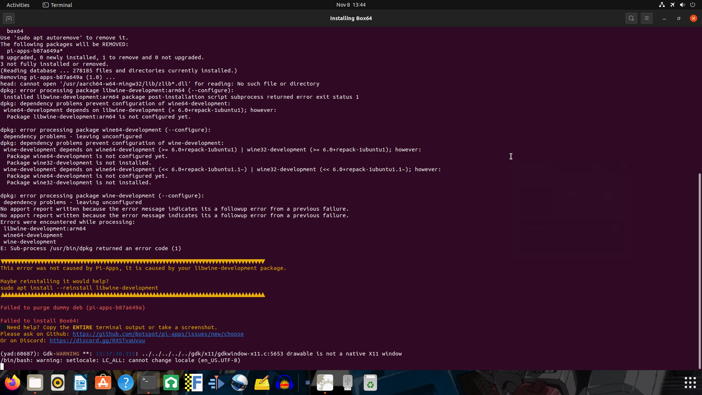Open Rhythmbox music player from the dock
The width and height of the screenshot is (702, 395).
tap(57, 383)
